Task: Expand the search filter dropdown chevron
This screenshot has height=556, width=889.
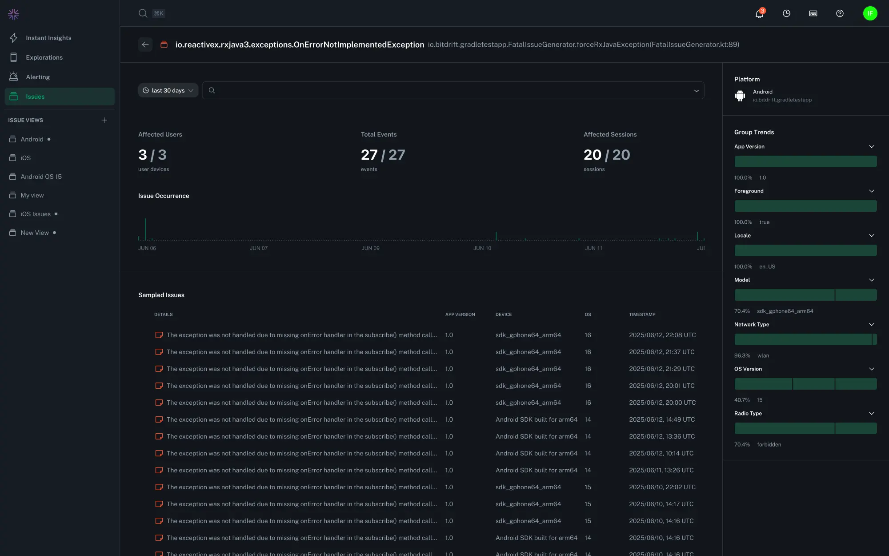Action: coord(696,91)
